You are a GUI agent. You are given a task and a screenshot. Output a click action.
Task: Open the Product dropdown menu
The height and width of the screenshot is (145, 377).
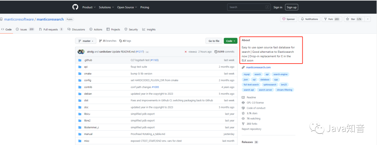89,7
